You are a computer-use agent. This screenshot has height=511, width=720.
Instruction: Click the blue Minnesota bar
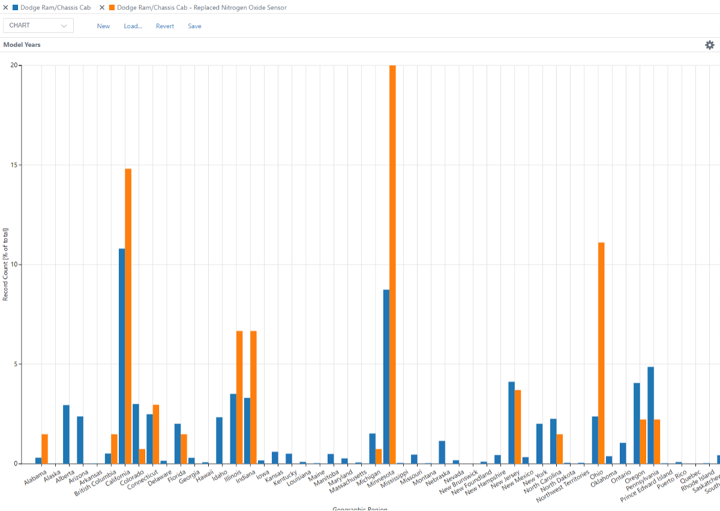386,377
